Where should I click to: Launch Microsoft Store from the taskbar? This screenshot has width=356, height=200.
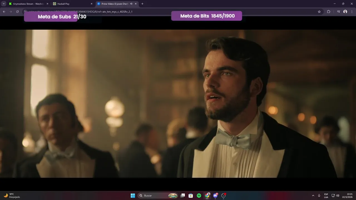191,196
